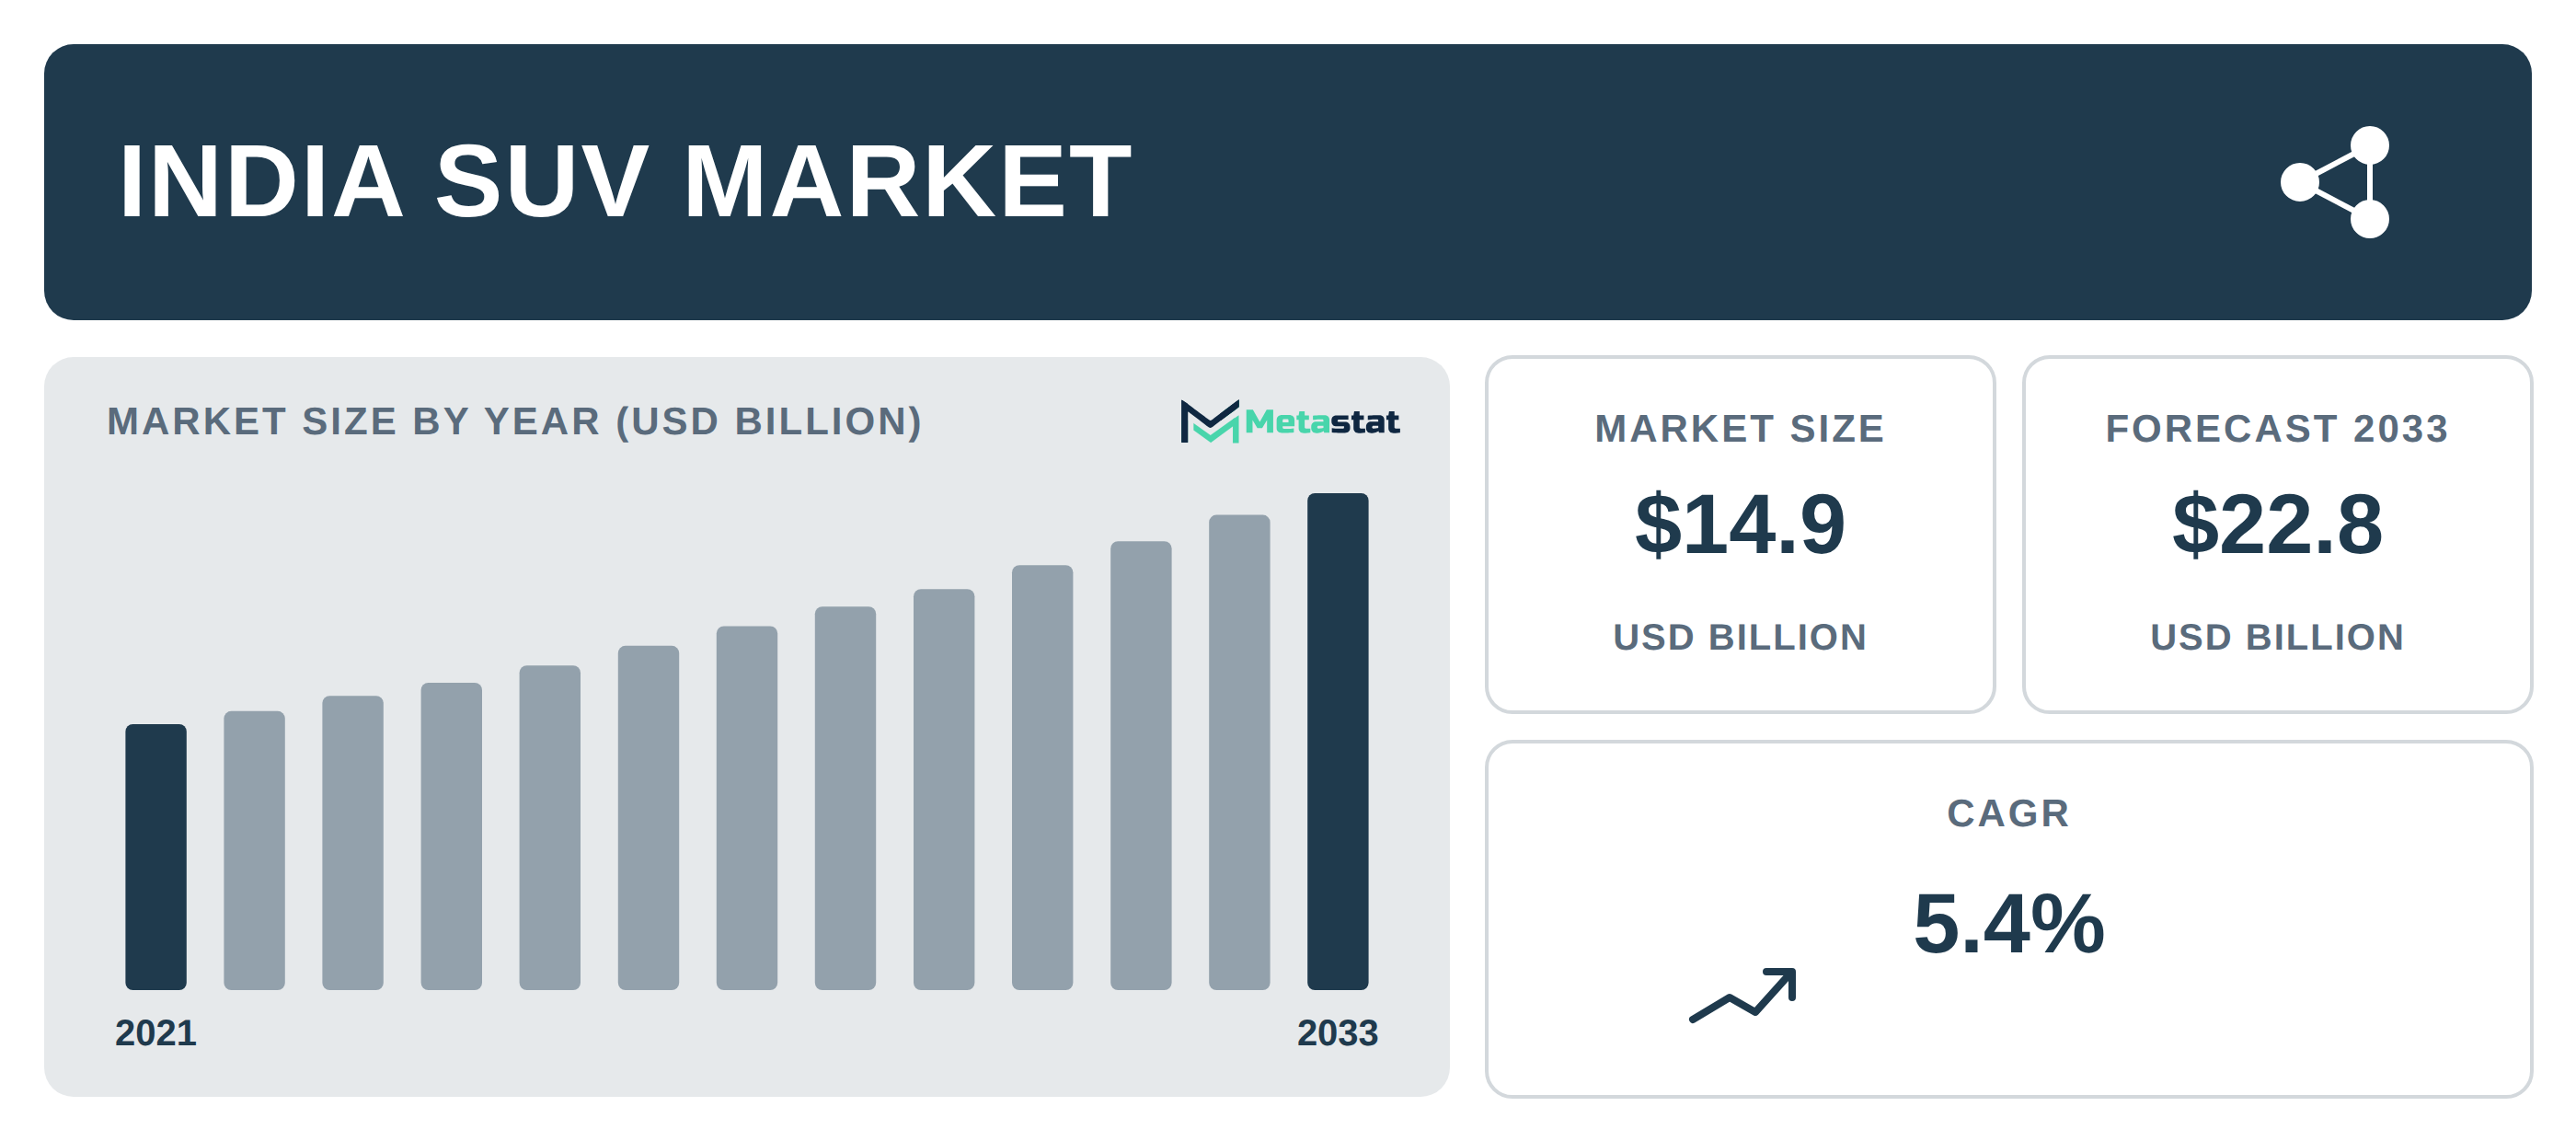Screen dimensions: 2576x1141
Task: Click USD BILLION under the $14.9 value
Action: click(1740, 637)
